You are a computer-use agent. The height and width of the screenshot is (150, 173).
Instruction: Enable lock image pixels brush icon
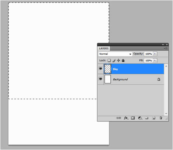coord(114,60)
